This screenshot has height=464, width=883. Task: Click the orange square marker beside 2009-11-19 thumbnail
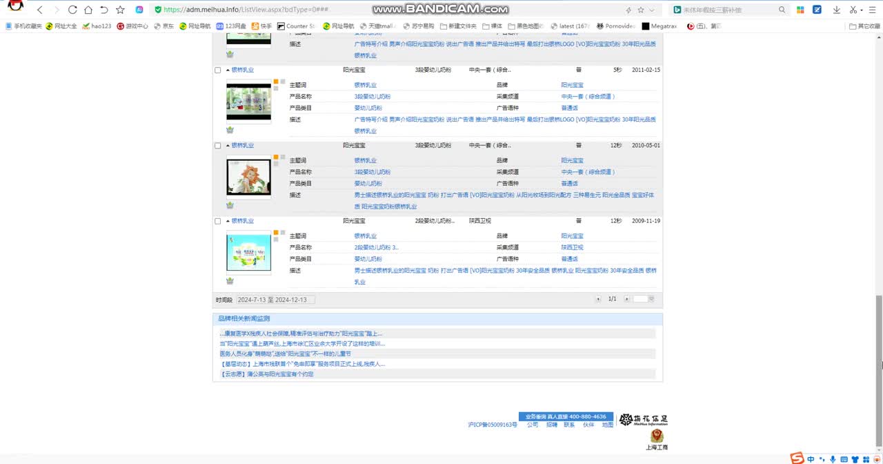[276, 232]
